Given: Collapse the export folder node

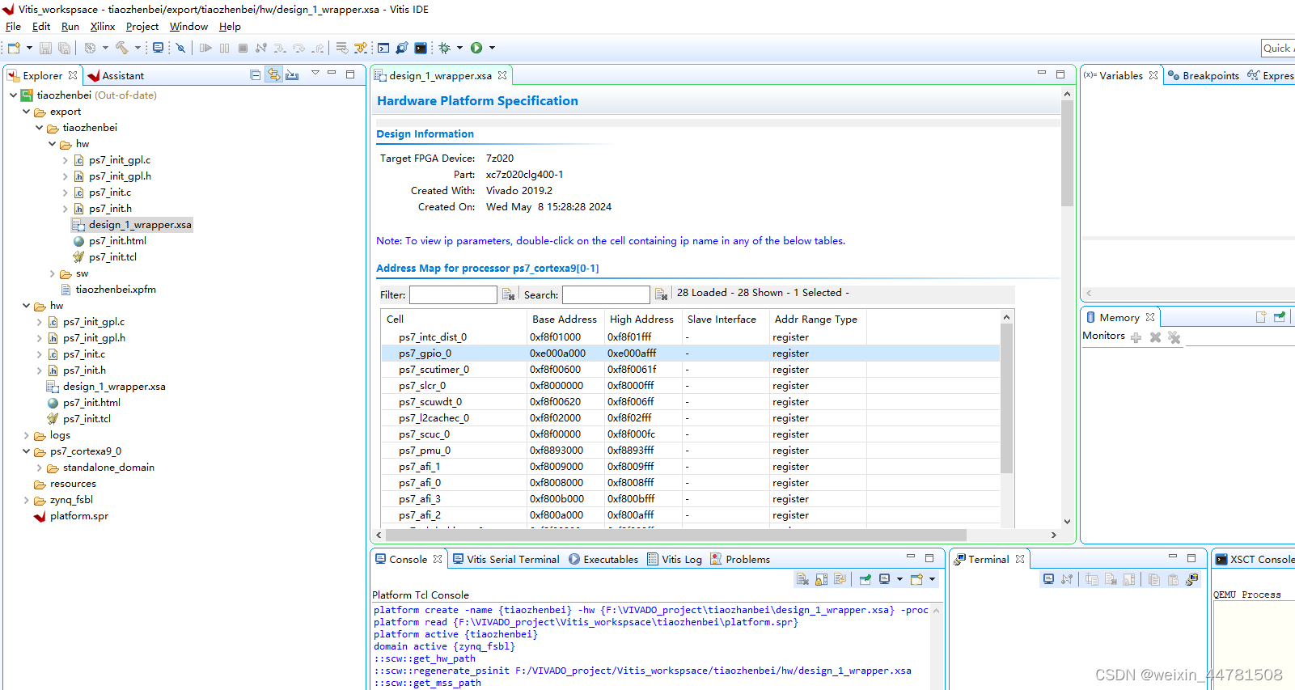Looking at the screenshot, I should pos(27,112).
